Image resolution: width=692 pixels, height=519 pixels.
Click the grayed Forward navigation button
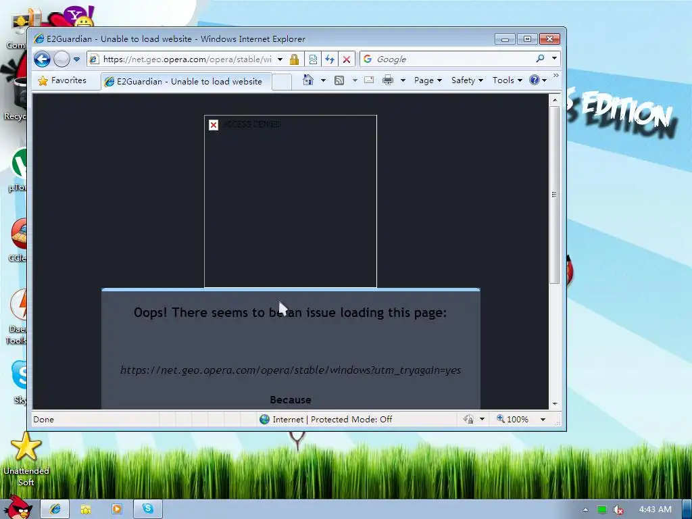click(x=61, y=59)
